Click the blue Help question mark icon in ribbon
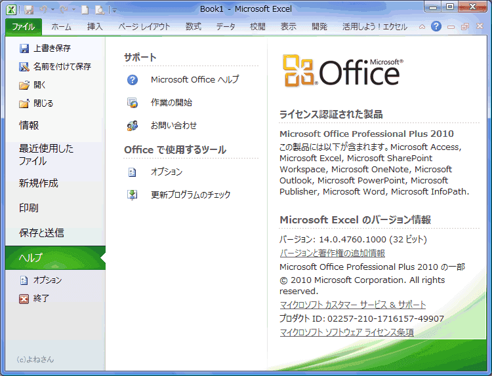Viewport: 492px width, 376px height. (x=436, y=26)
